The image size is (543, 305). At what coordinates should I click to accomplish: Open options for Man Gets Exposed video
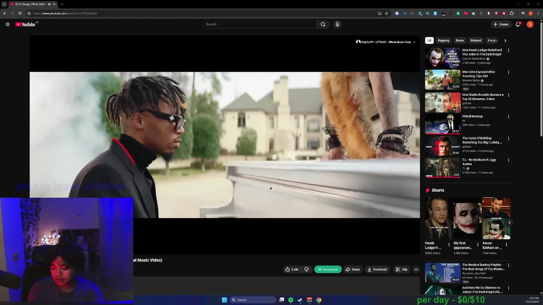[x=508, y=72]
